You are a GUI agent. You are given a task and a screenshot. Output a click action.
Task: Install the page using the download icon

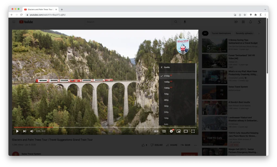coord(235,15)
